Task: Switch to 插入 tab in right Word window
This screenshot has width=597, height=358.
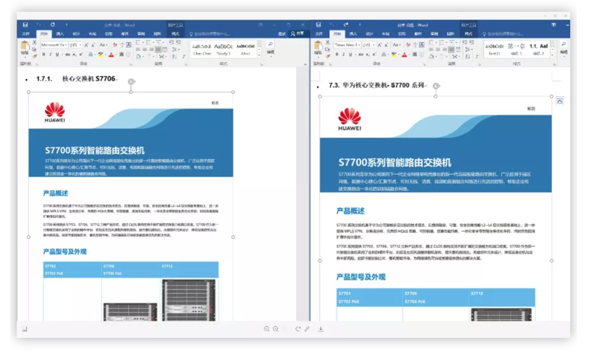Action: [353, 34]
